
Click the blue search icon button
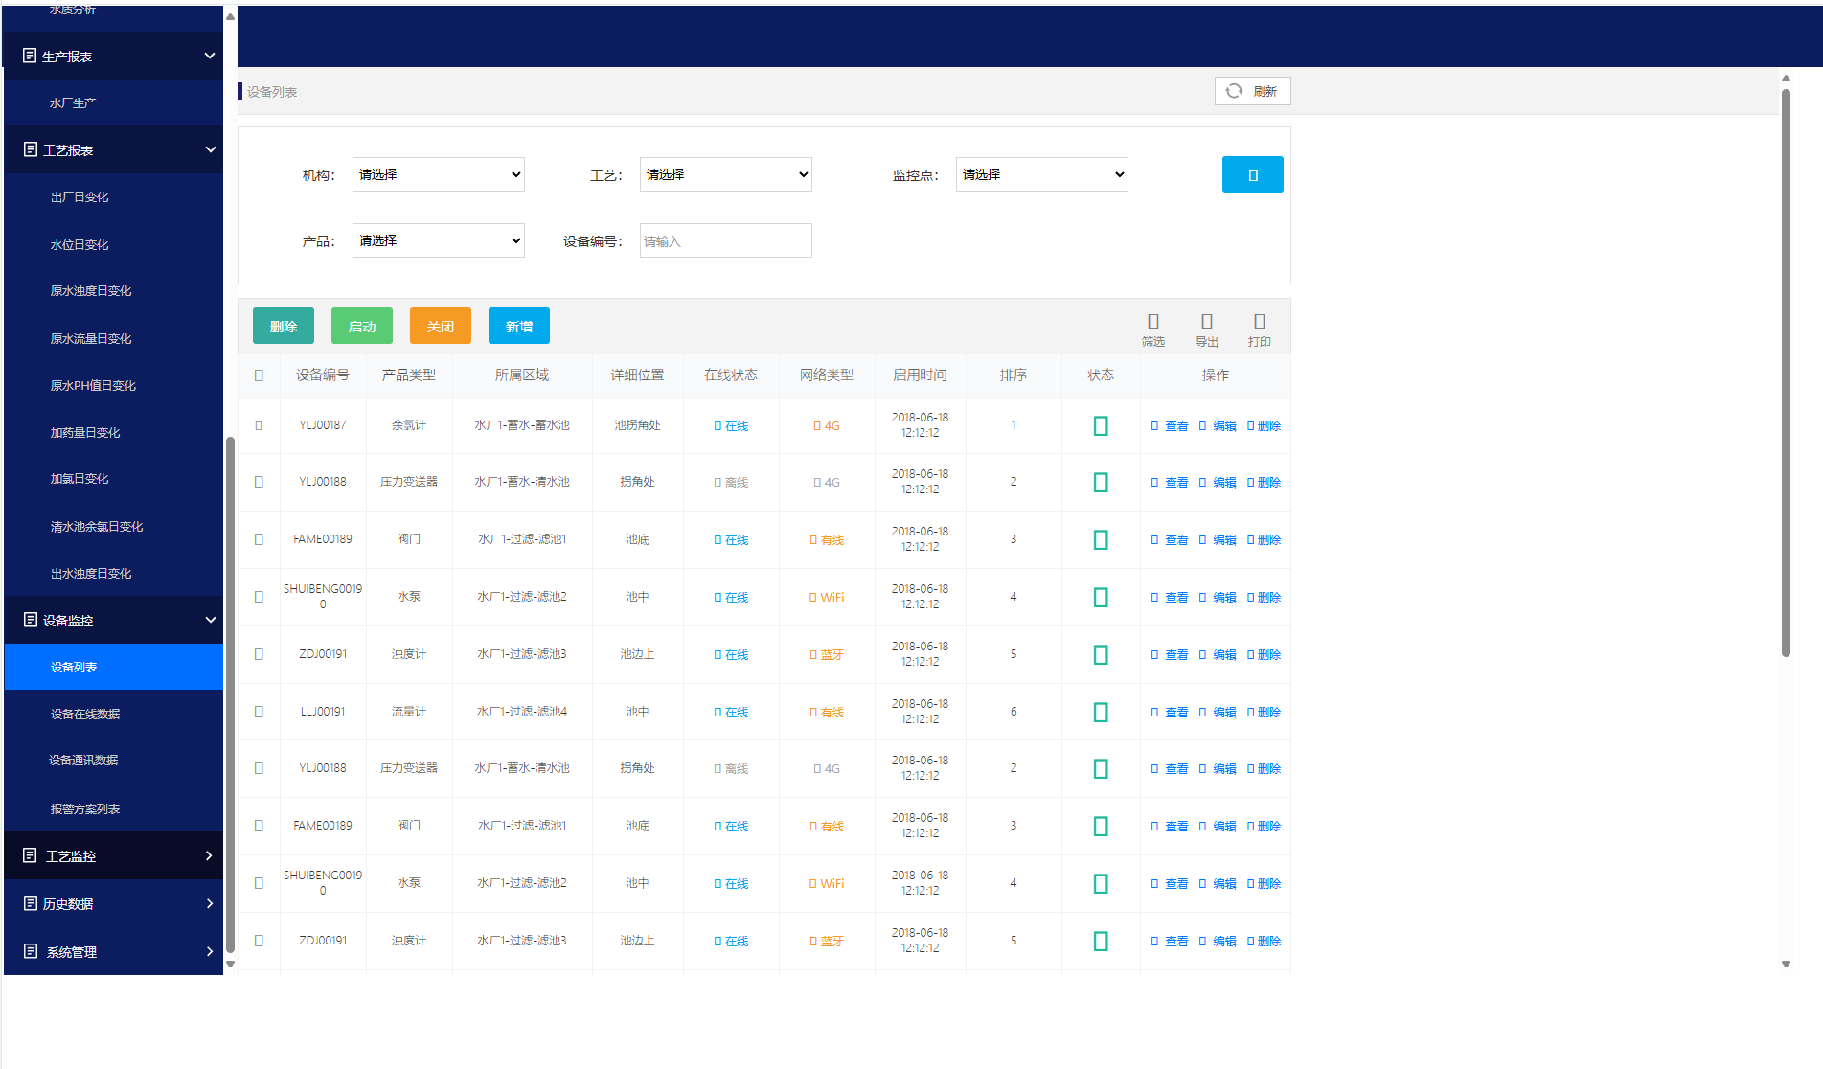(1252, 174)
